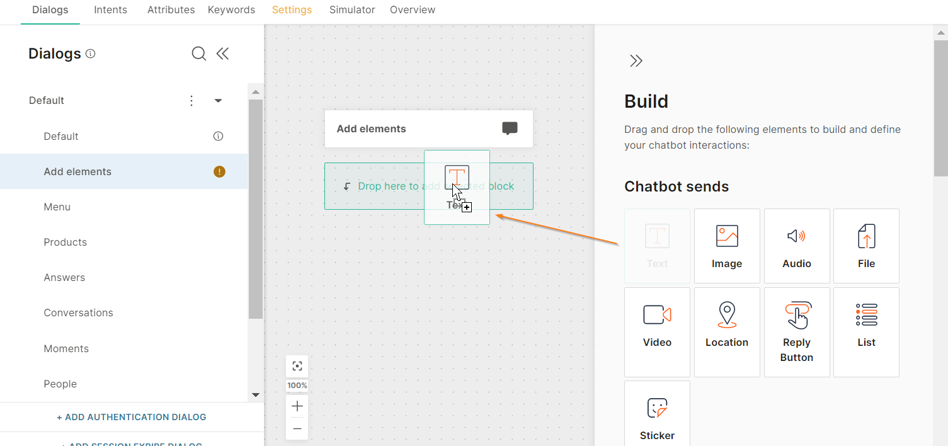Collapse the Build panel with double chevron
Viewport: 948px width, 446px height.
click(636, 61)
